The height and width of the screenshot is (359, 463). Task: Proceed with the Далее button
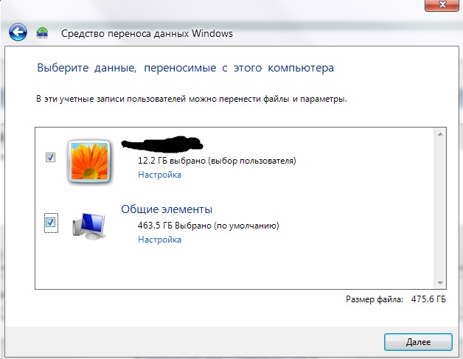[418, 342]
